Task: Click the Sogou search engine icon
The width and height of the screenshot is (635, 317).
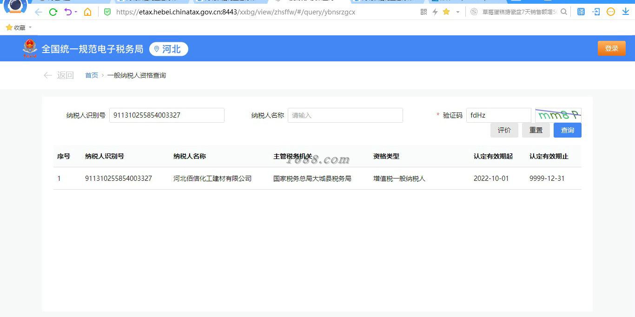Action: pos(474,12)
